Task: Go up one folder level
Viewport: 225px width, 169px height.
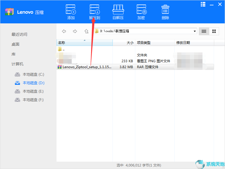Action: [86, 31]
